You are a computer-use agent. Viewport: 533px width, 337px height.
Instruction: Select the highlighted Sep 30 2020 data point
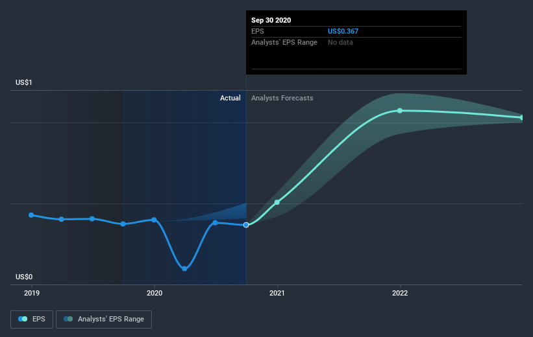[x=246, y=225]
